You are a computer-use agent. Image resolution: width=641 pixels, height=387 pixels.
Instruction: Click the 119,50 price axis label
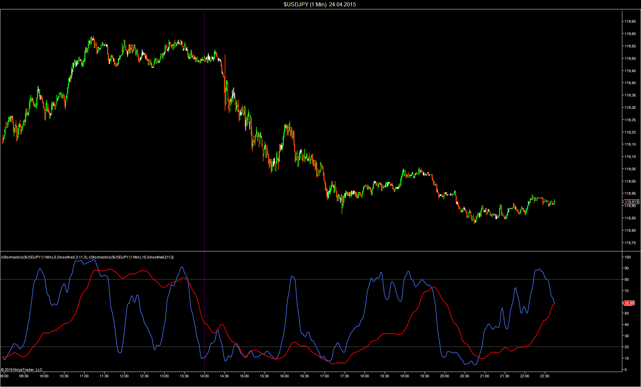pos(630,58)
